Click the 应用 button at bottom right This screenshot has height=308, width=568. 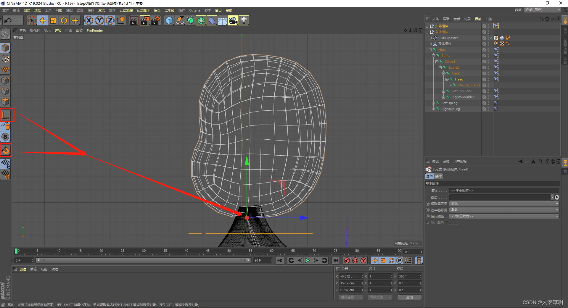pyautogui.click(x=409, y=297)
